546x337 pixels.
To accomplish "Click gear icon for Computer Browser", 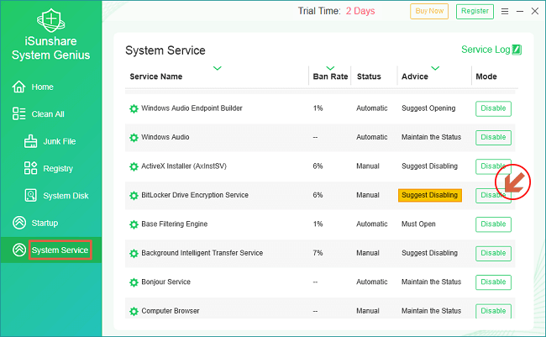I will (134, 311).
